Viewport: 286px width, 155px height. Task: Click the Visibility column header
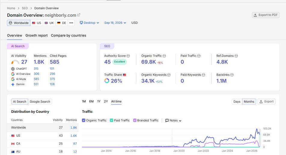(58, 120)
